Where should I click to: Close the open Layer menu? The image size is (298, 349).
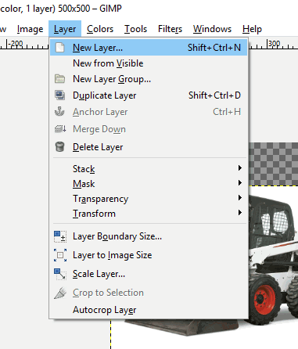(x=65, y=29)
